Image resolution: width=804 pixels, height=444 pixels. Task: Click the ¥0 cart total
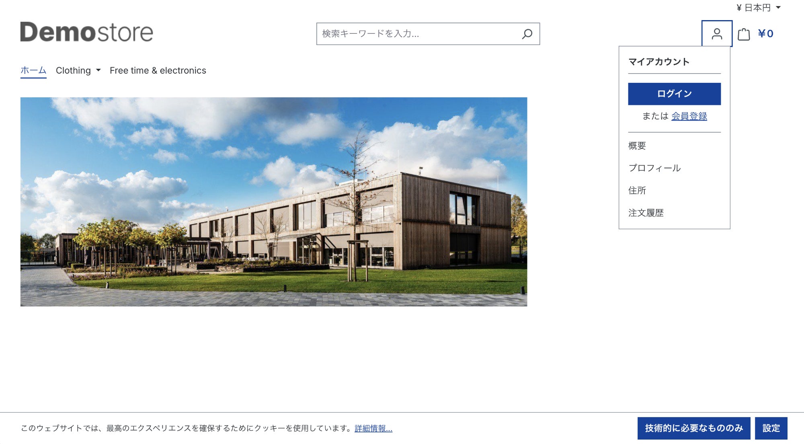click(x=765, y=34)
